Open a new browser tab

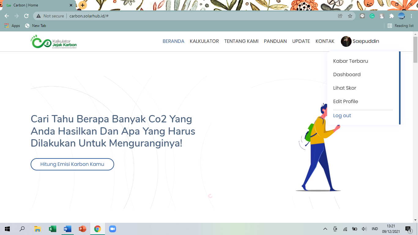point(83,5)
